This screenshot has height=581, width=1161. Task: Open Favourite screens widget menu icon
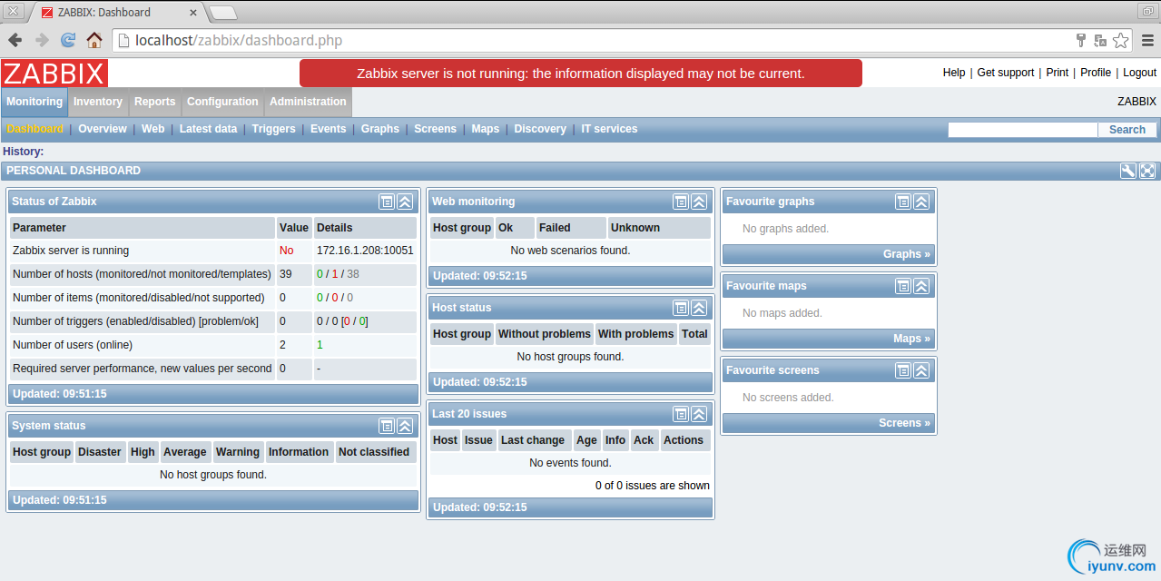point(903,370)
